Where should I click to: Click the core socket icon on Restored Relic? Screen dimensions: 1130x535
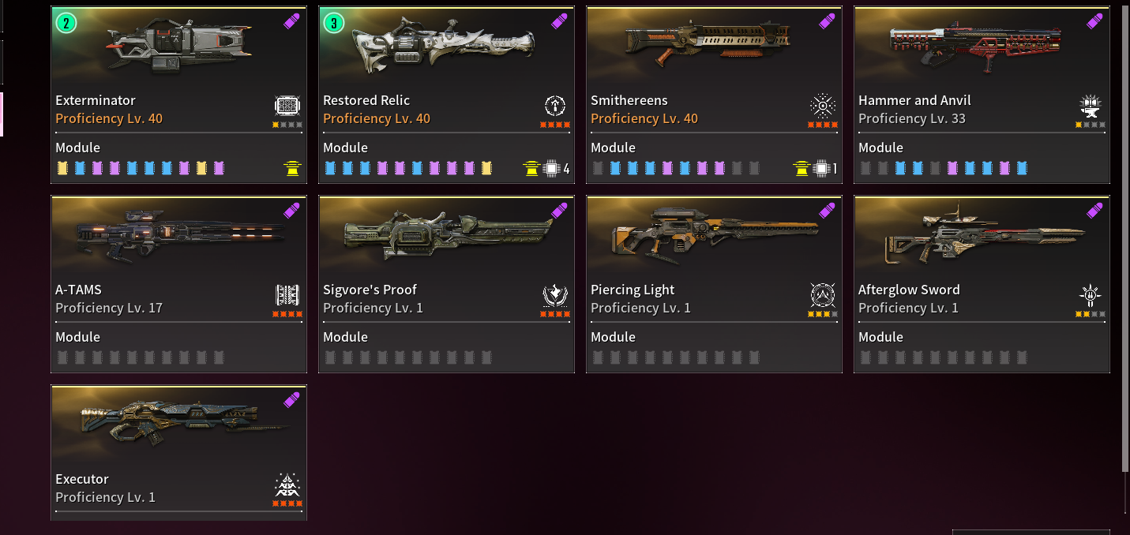[x=551, y=168]
